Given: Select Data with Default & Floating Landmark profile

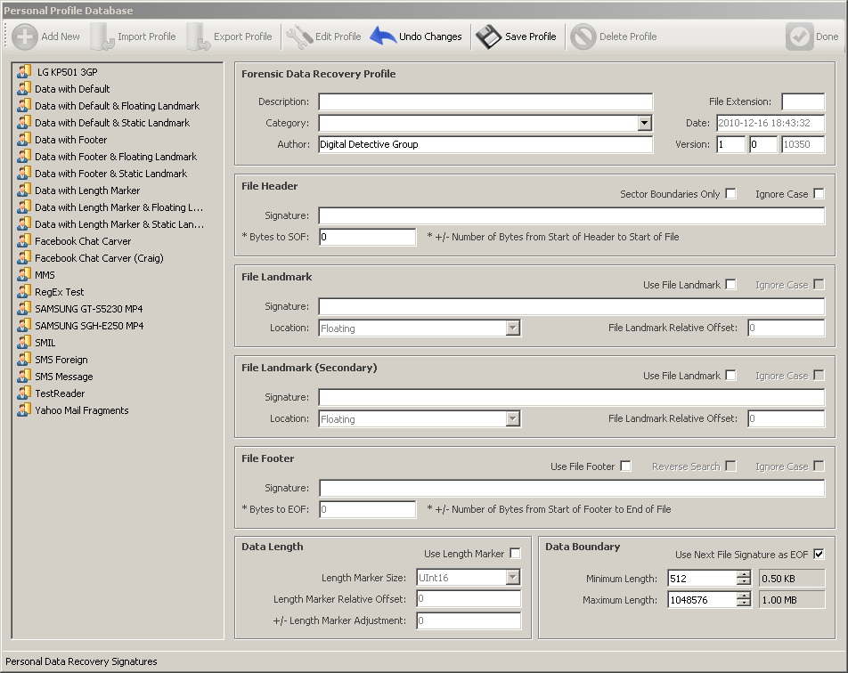Looking at the screenshot, I should (x=117, y=106).
